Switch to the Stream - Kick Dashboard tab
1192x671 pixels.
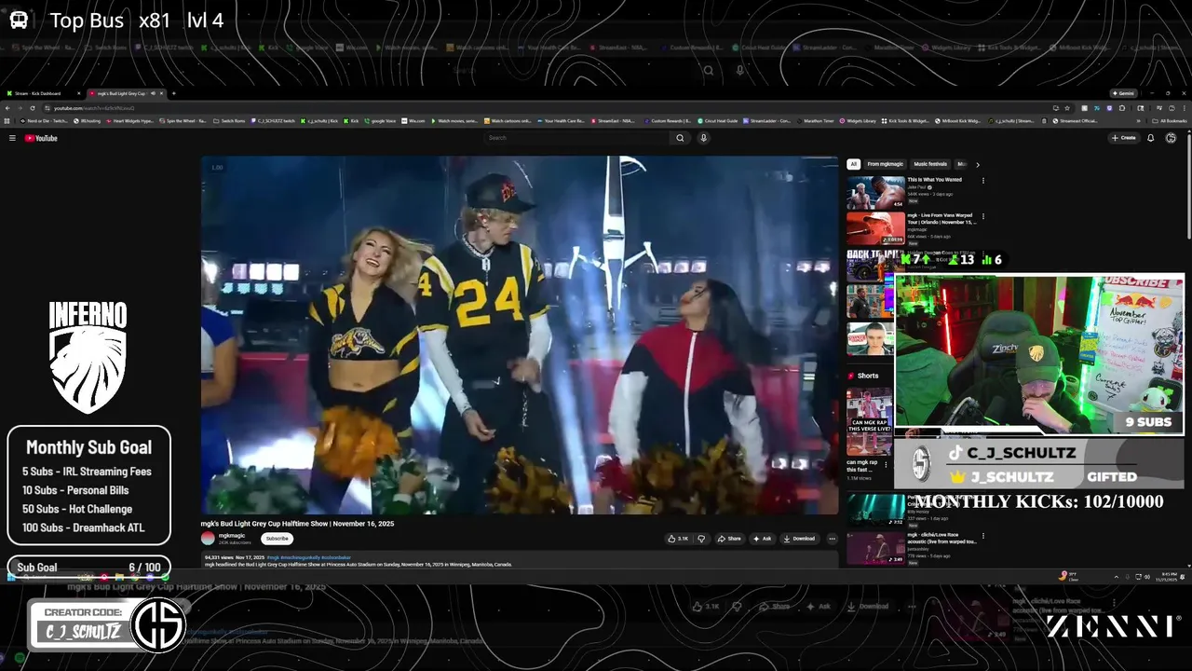(x=43, y=93)
